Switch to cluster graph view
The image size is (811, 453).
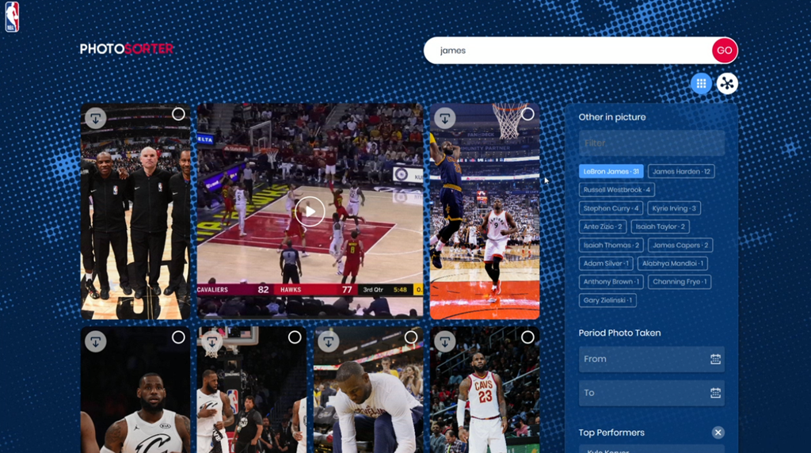point(727,83)
